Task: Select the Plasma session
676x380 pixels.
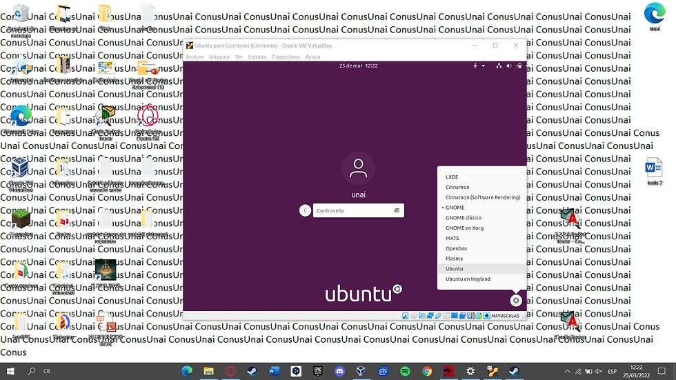Action: 481,259
